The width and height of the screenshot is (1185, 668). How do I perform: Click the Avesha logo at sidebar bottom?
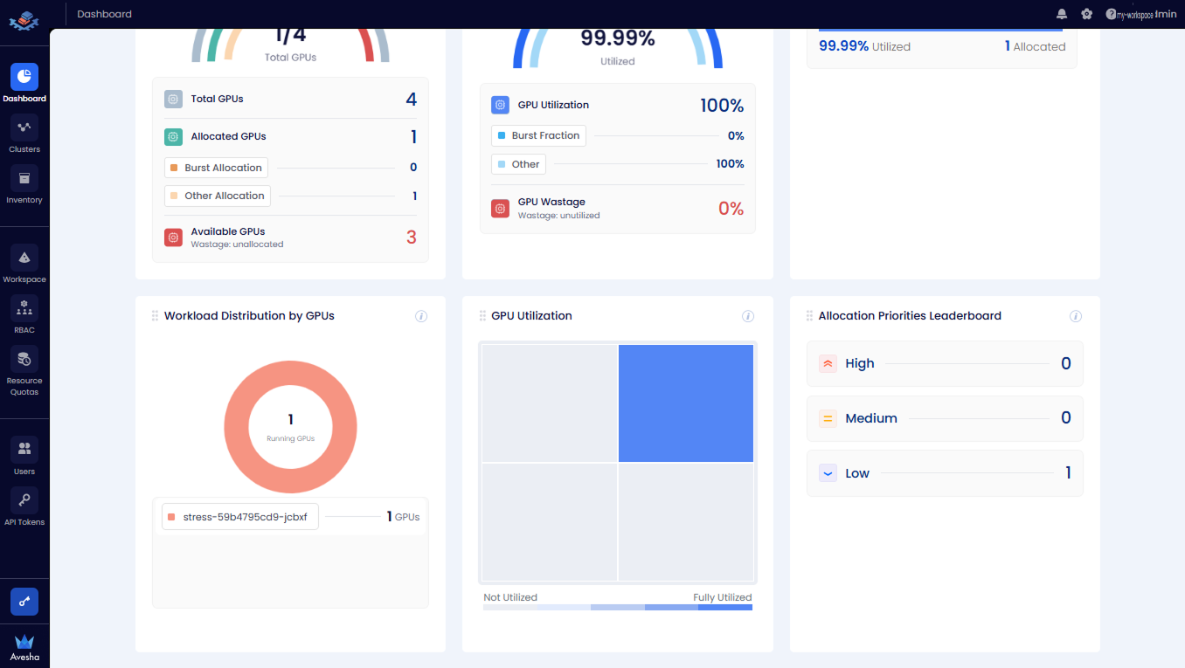coord(24,646)
